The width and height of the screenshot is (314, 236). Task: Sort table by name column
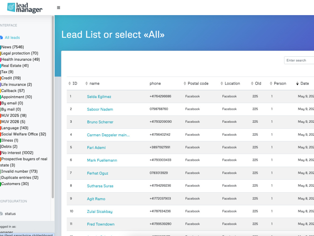[x=92, y=83]
